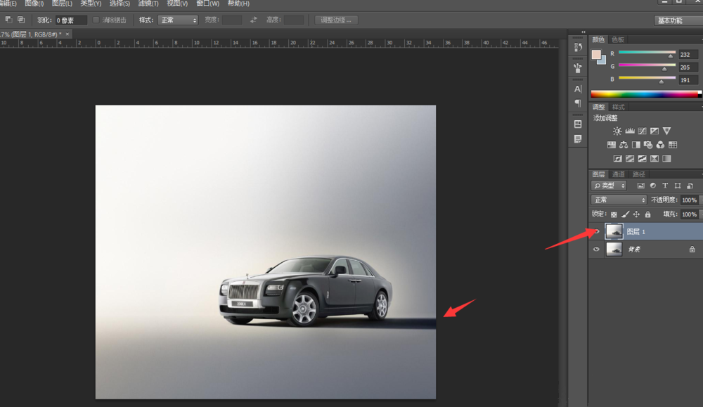Open the Character panel icon
The image size is (703, 407).
pyautogui.click(x=578, y=89)
